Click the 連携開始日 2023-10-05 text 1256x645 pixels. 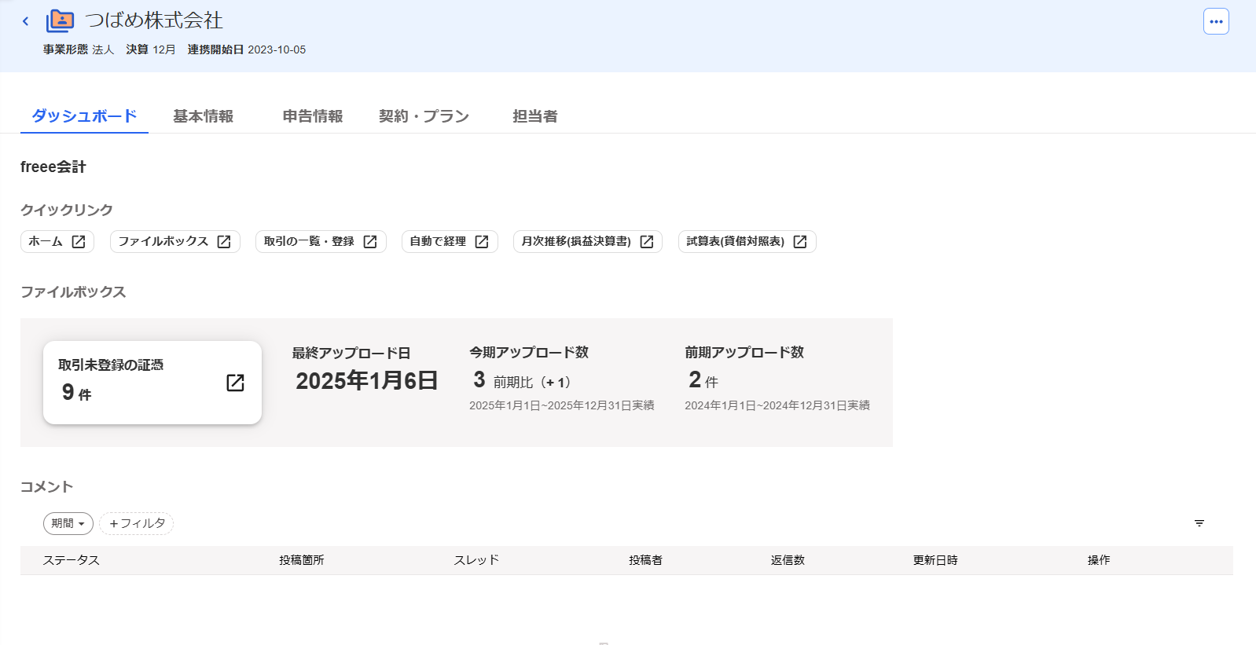coord(247,49)
